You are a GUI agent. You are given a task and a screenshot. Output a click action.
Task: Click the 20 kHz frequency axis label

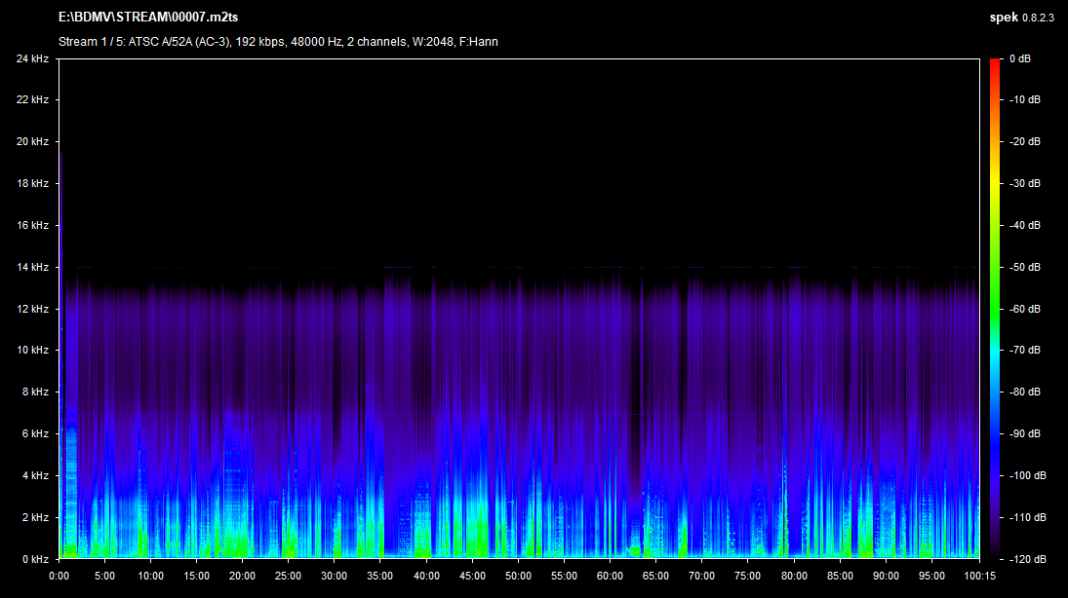tap(32, 142)
